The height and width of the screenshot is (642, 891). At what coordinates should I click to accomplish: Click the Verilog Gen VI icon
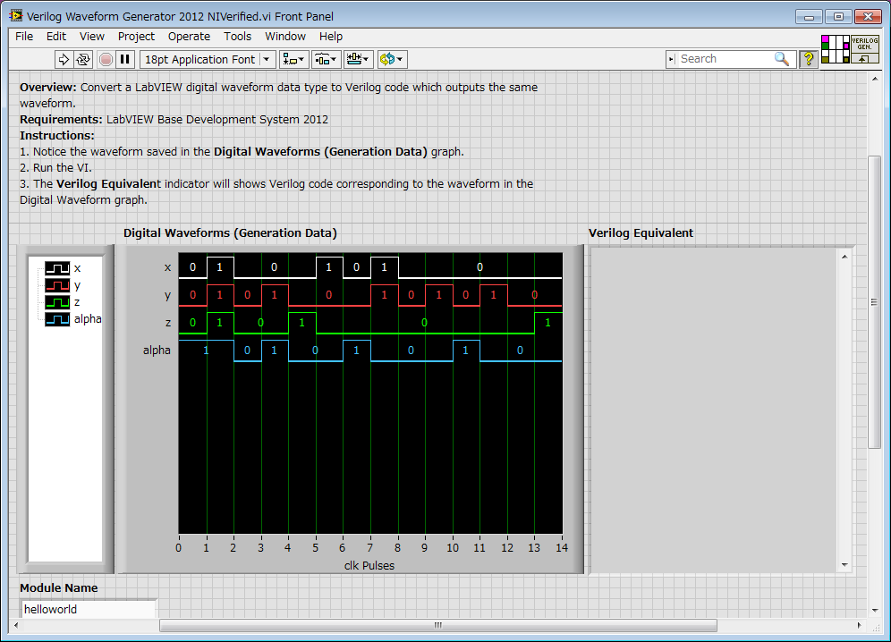(864, 49)
